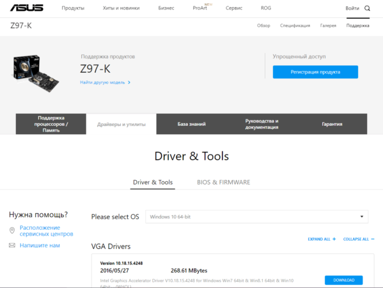This screenshot has width=383, height=288.
Task: Select the Драйверы и утилиты tab
Action: 121,124
